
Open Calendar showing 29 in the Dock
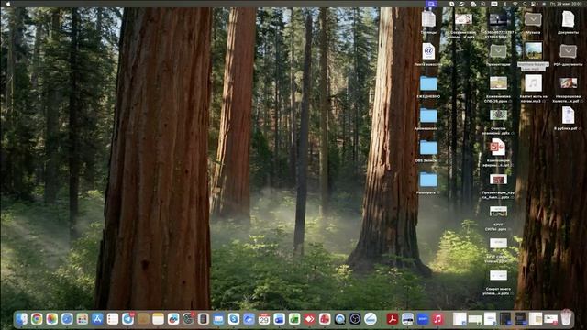point(264,319)
